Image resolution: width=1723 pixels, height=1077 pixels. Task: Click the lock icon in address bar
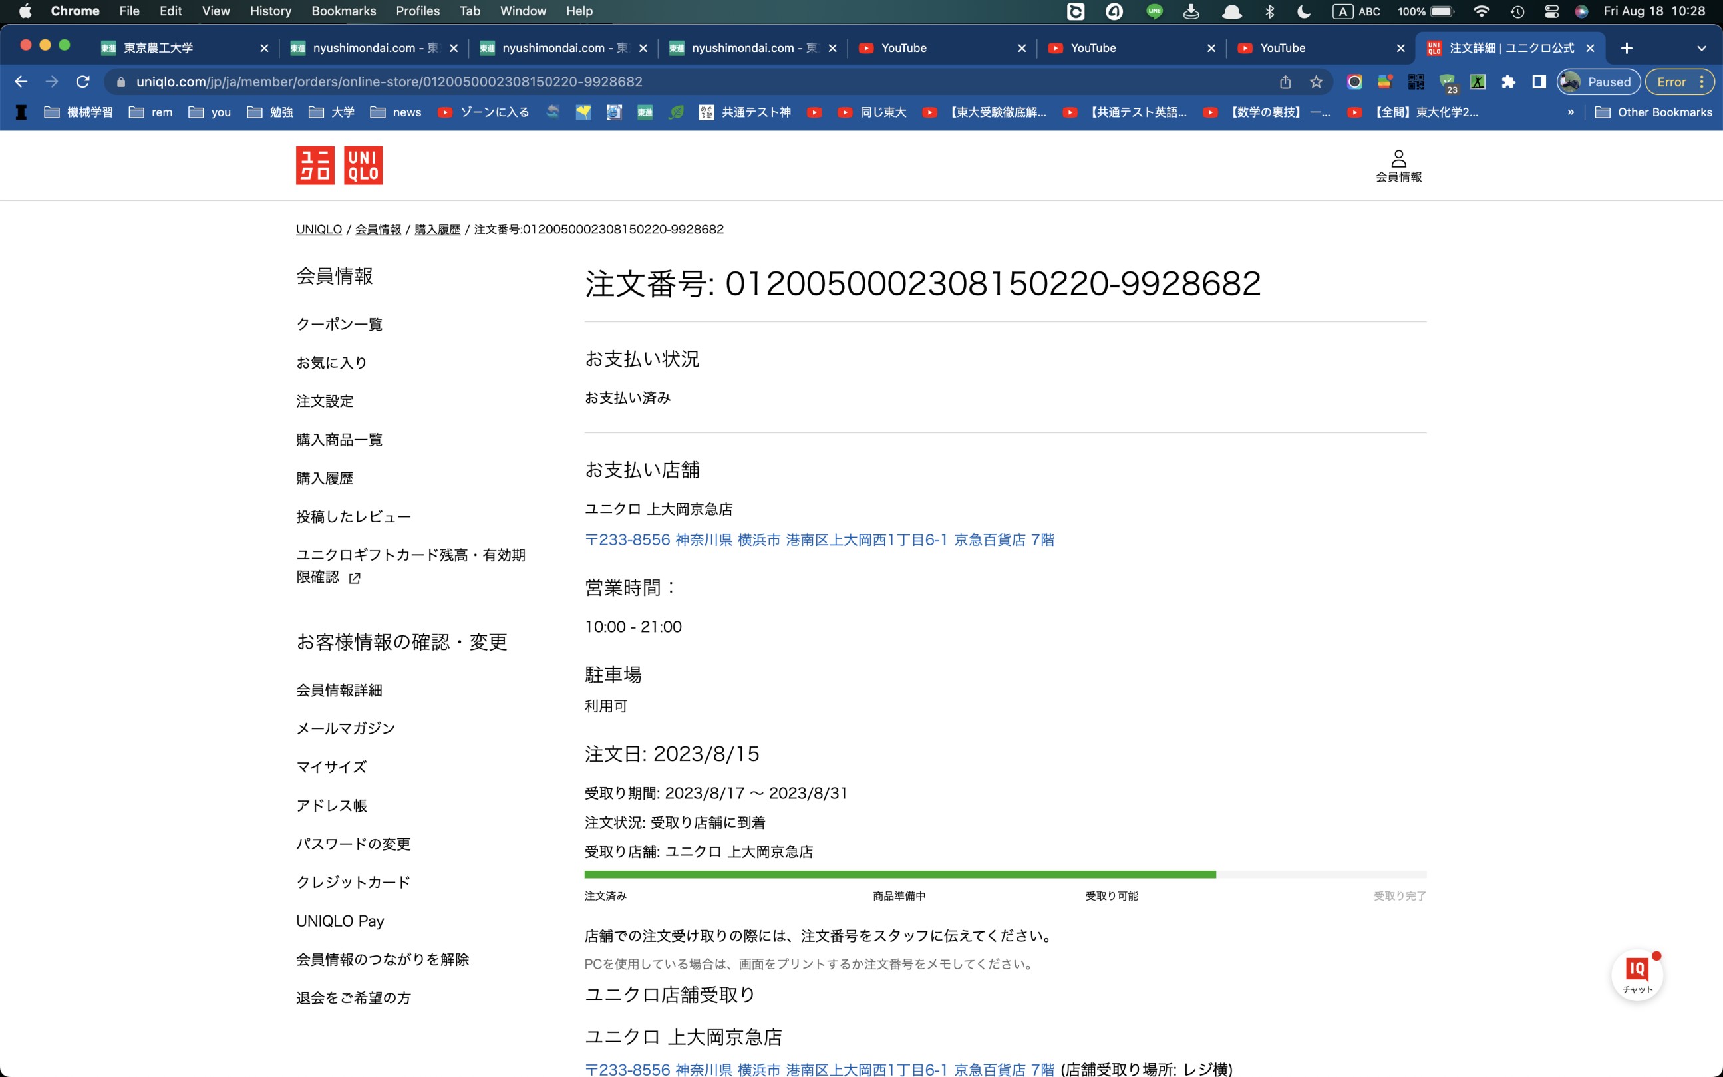[x=120, y=82]
